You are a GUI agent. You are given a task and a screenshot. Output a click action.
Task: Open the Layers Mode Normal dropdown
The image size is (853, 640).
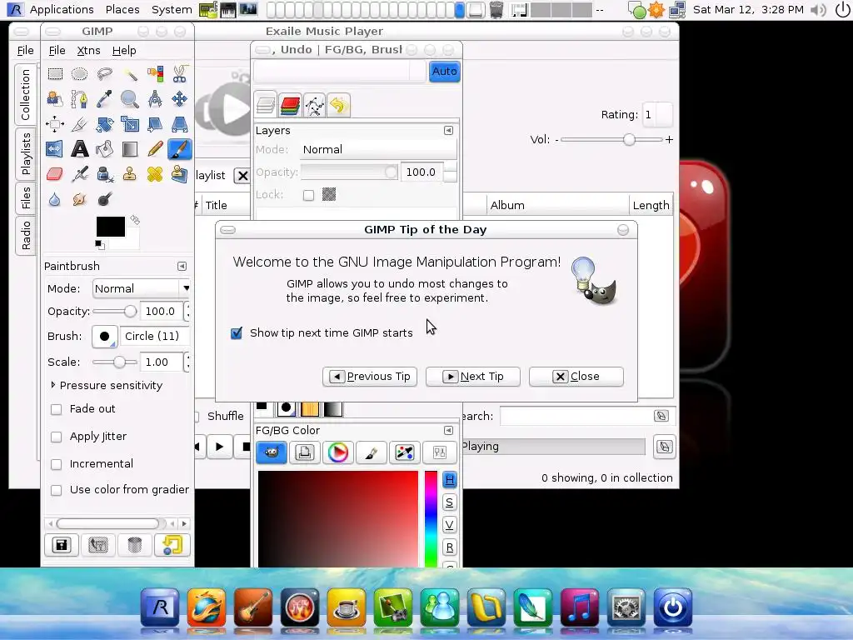378,150
